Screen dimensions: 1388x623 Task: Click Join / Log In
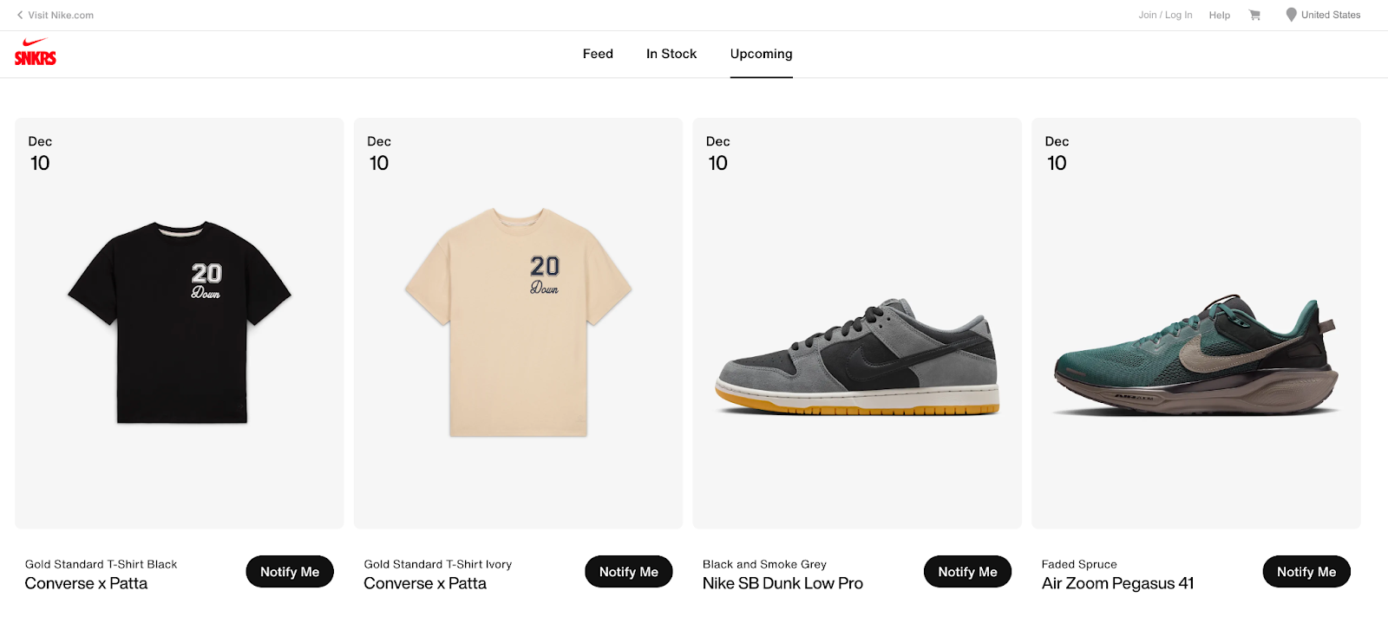[x=1164, y=15]
